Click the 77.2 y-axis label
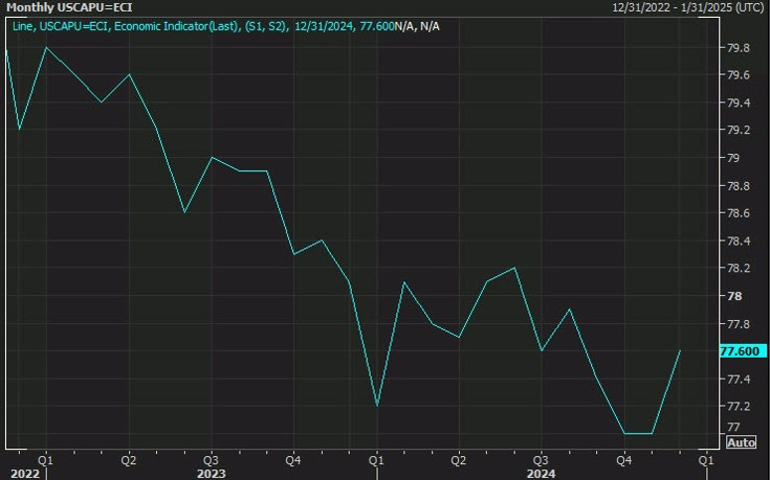 pos(737,405)
